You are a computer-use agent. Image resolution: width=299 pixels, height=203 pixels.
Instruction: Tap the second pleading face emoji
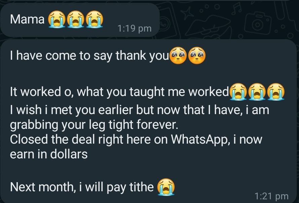(197, 55)
